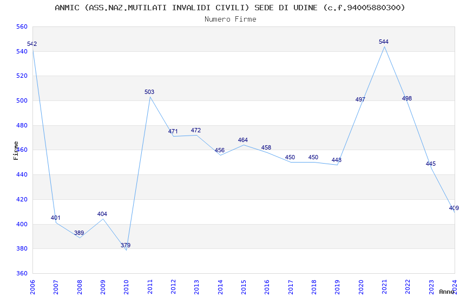Click y-axis value 420
The height and width of the screenshot is (297, 460).
(x=22, y=200)
